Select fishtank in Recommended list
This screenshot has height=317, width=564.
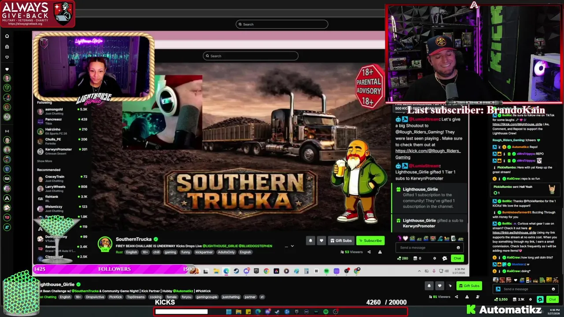click(63, 199)
